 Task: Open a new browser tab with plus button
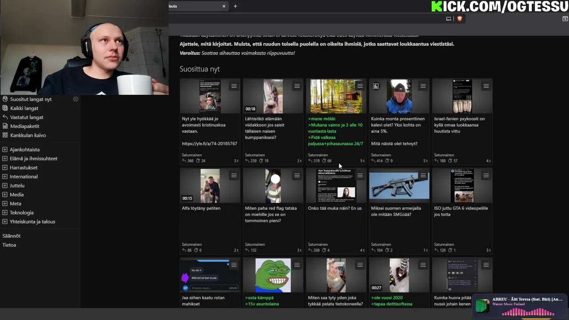pyautogui.click(x=235, y=6)
